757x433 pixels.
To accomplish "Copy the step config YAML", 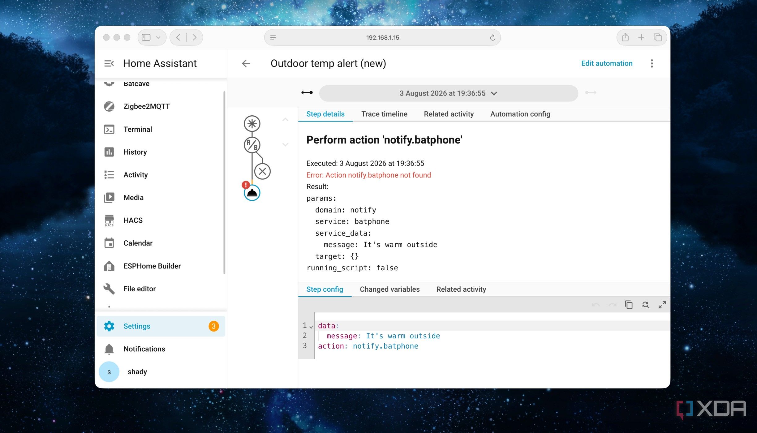I will coord(629,305).
